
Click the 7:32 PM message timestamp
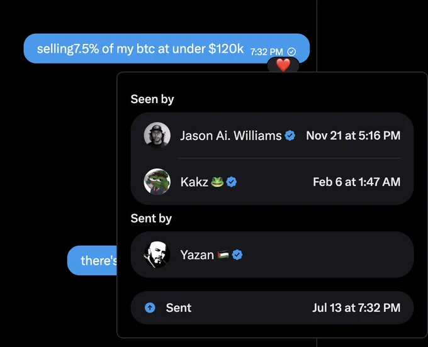coord(266,52)
